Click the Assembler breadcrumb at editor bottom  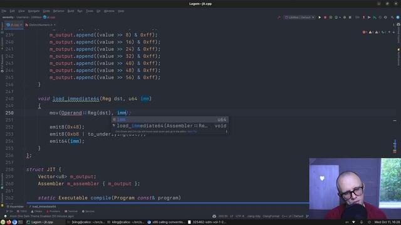point(15,206)
